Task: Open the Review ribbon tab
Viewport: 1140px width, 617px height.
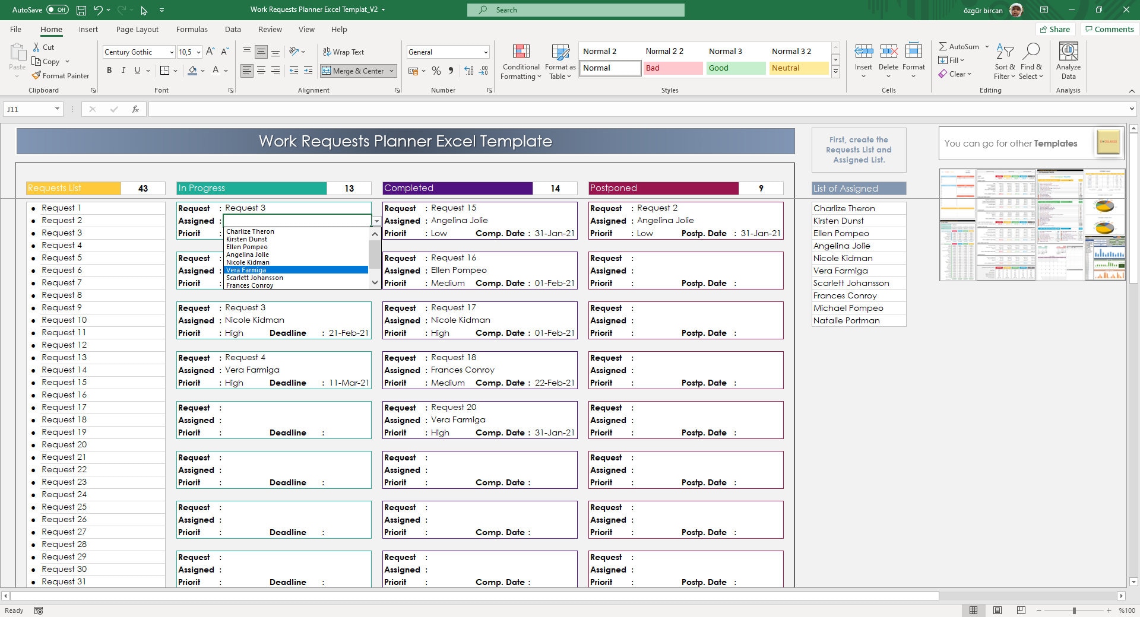Action: 270,29
